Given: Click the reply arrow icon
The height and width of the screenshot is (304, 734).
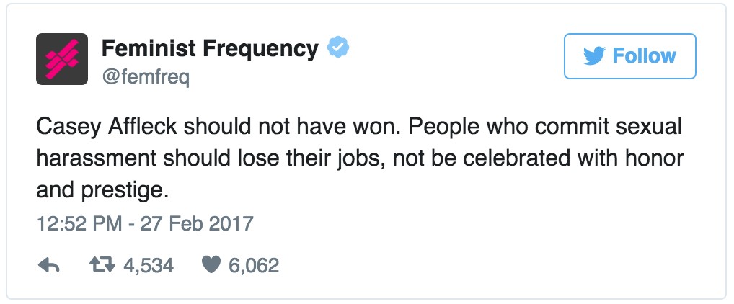Looking at the screenshot, I should pos(48,265).
